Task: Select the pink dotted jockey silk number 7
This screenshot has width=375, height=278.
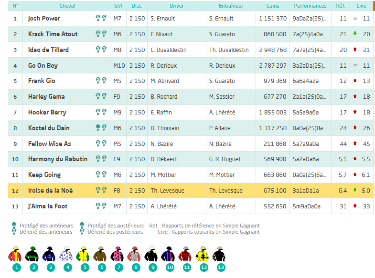Action: (118, 255)
